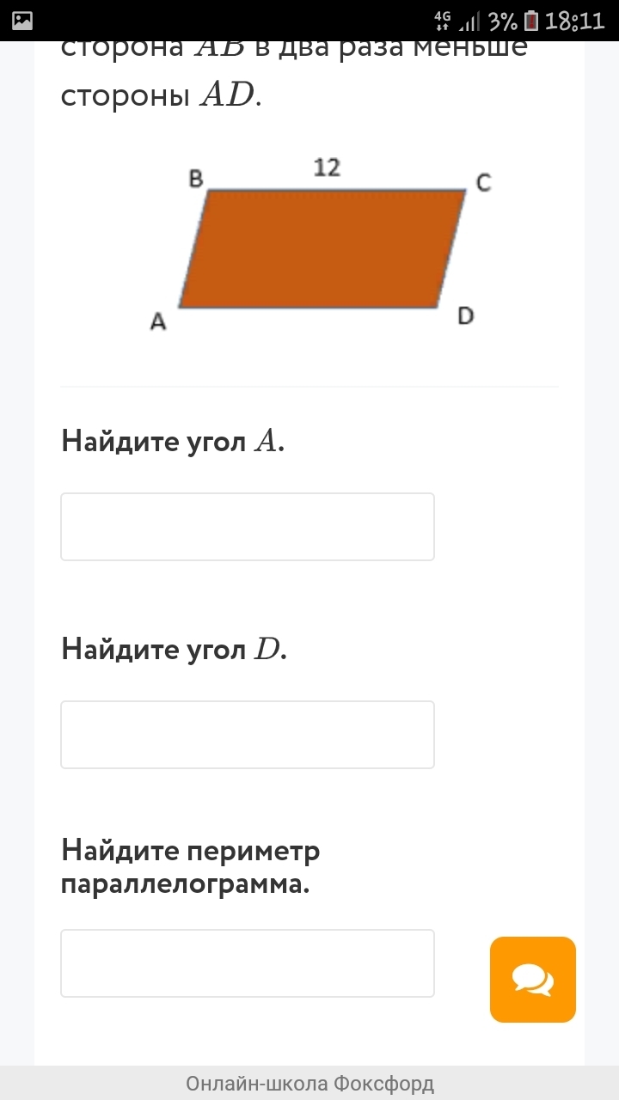619x1100 pixels.
Task: Tap vertex label B on the diagram
Action: click(196, 179)
